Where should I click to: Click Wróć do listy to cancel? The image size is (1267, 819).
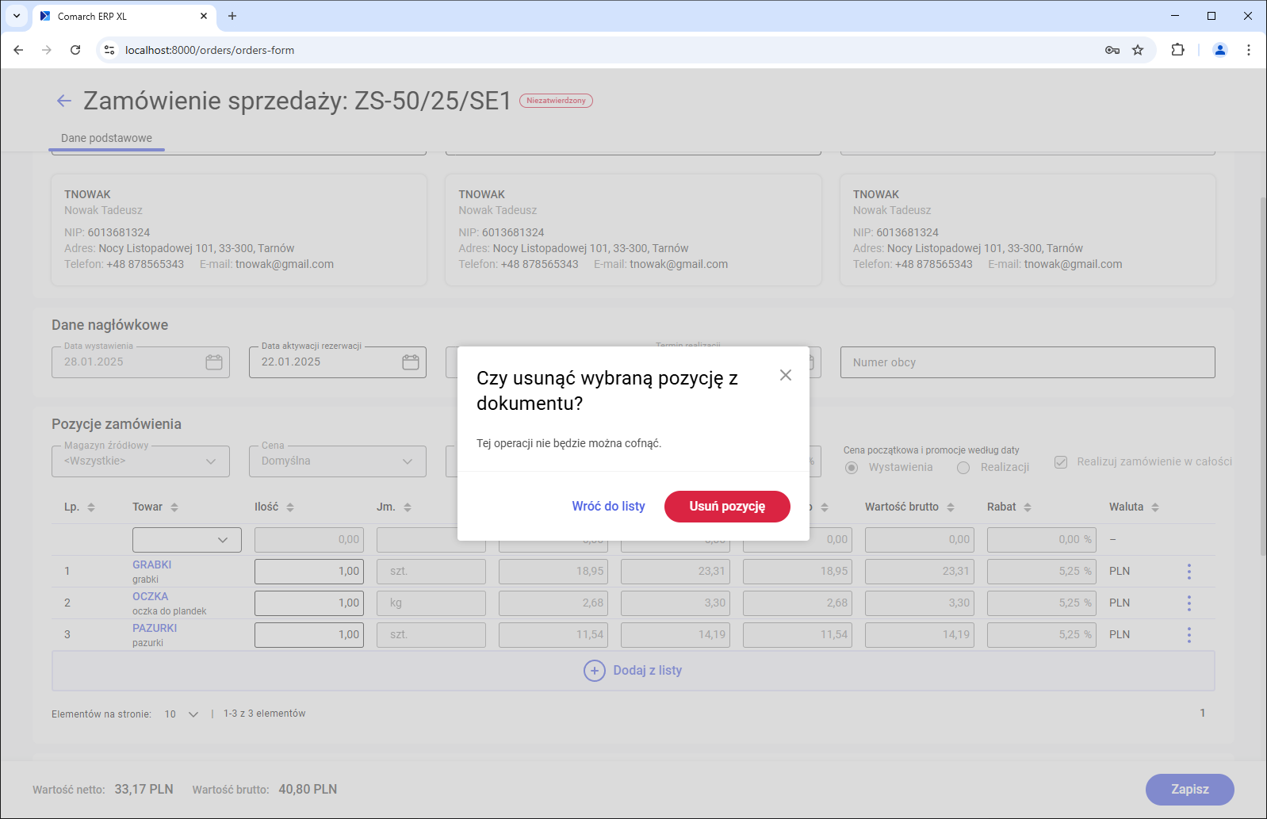click(608, 507)
